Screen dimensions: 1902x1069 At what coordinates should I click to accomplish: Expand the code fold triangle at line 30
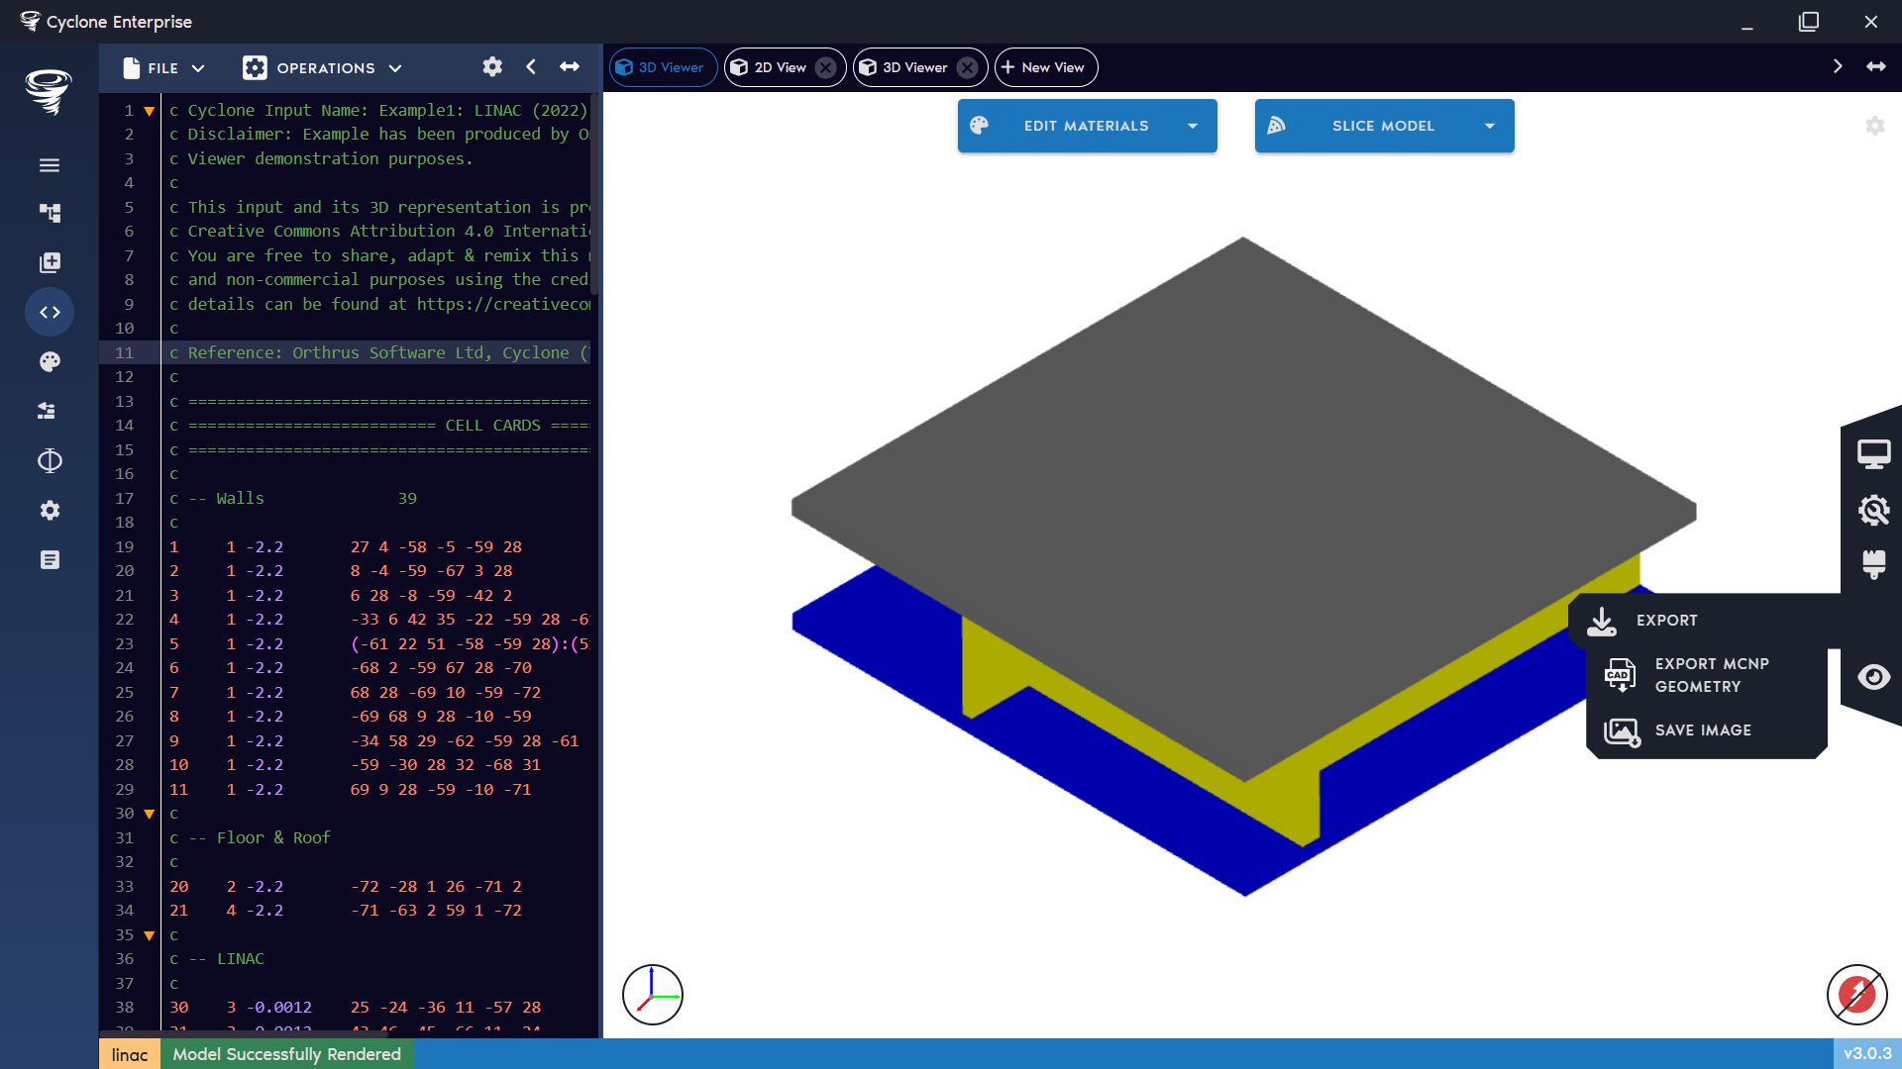coord(149,813)
